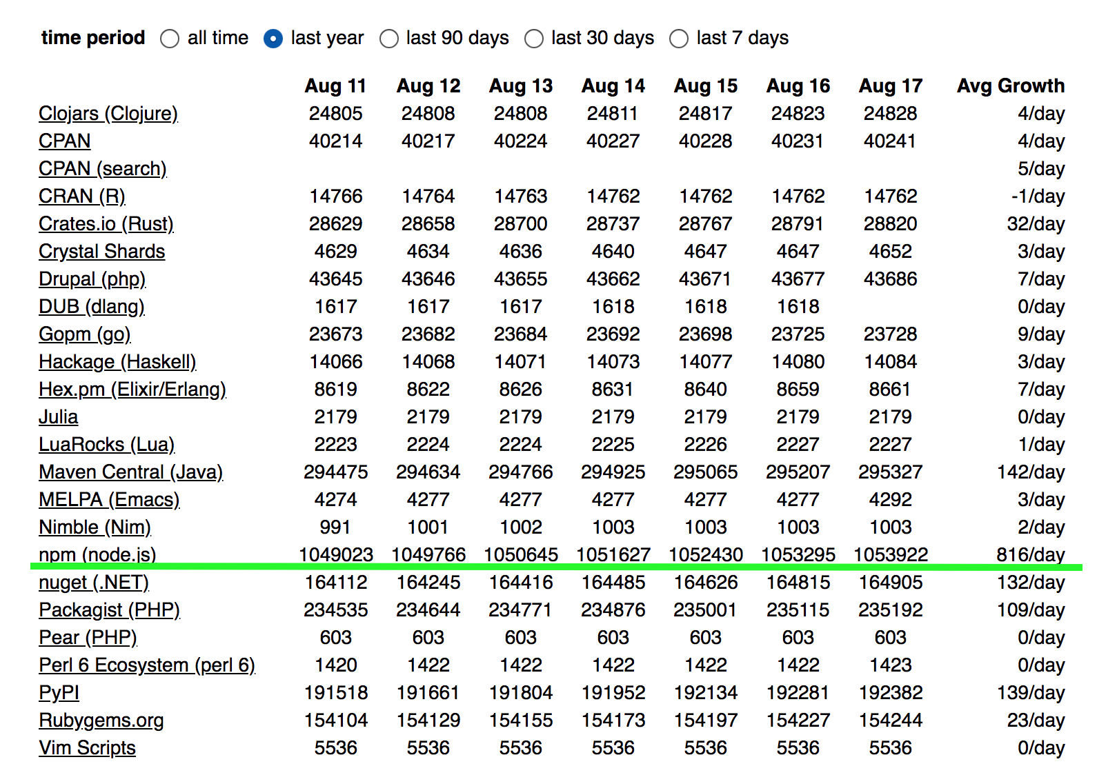Select the '32/day' growth value

1036,224
